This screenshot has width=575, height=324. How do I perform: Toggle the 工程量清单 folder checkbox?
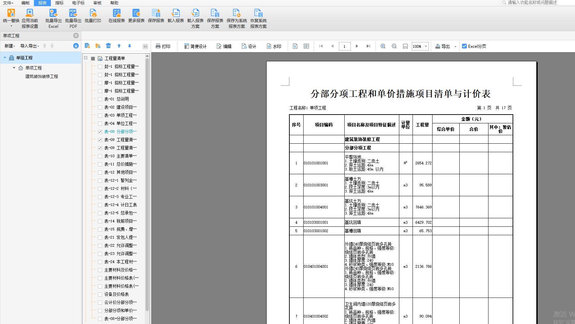point(93,58)
